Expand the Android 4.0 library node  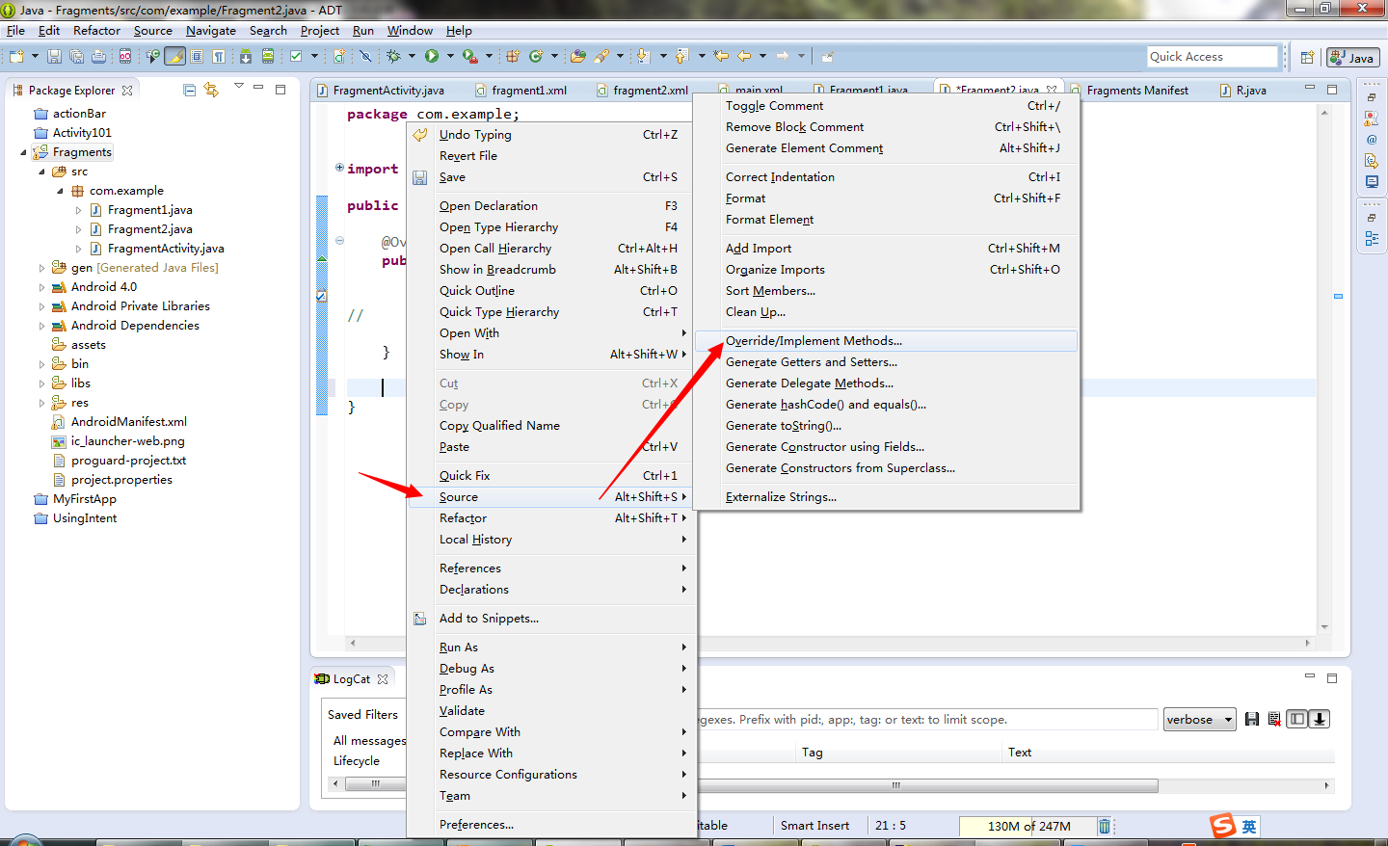[41, 287]
